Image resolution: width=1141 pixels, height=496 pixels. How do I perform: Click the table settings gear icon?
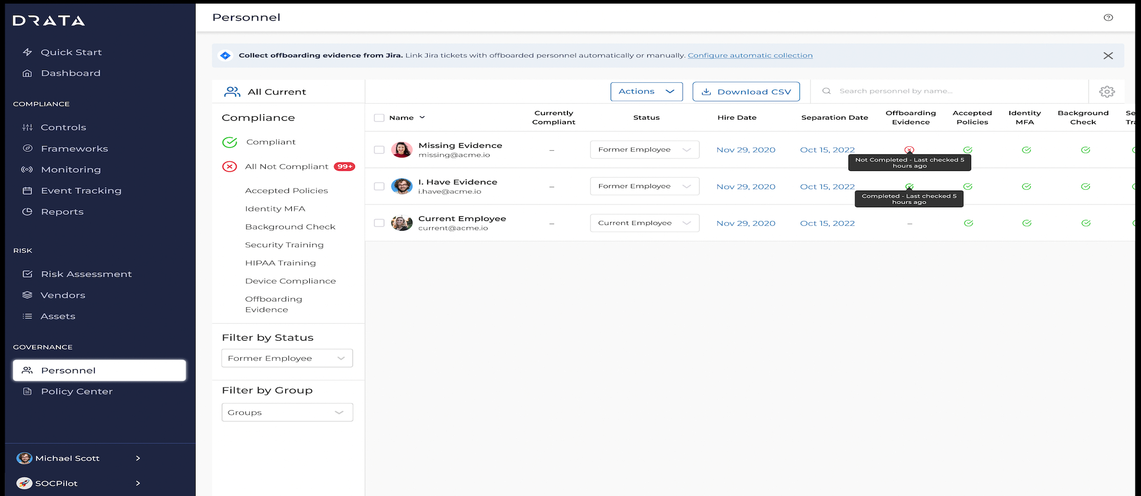(1107, 92)
